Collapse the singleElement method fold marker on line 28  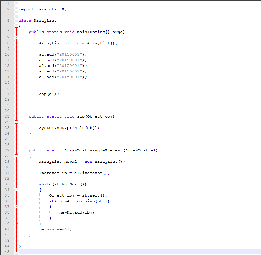coord(16,156)
